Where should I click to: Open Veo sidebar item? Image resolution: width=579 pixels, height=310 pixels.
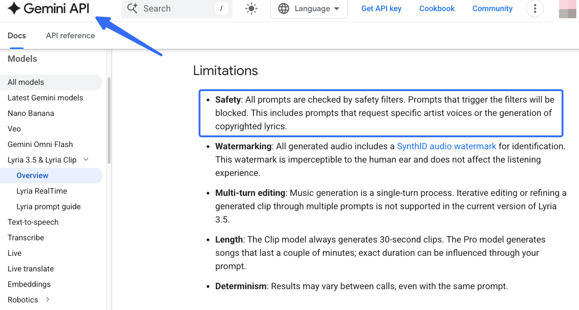tap(14, 129)
